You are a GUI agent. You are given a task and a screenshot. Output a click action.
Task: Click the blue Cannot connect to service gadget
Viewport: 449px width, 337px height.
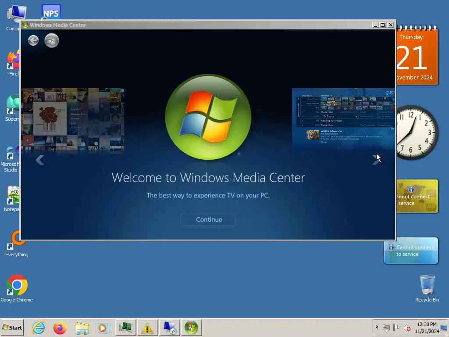click(411, 251)
